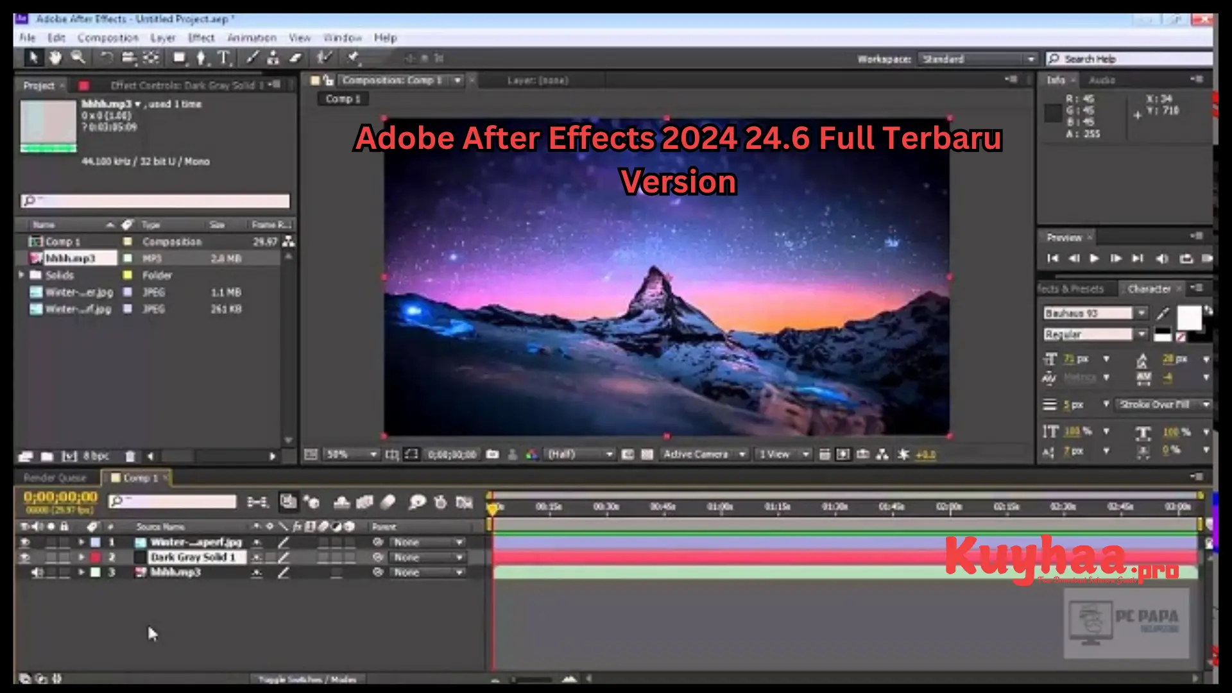Hide the Winter wallpaper layer with its eye toggle
Screen dimensions: 1232x693
click(x=26, y=542)
